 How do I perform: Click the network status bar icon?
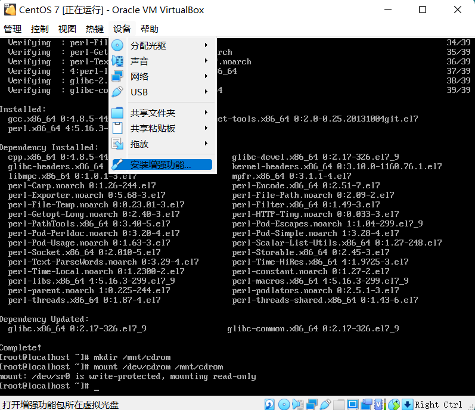point(312,404)
